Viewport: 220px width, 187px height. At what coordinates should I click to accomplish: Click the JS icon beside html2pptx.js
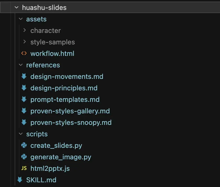24,168
